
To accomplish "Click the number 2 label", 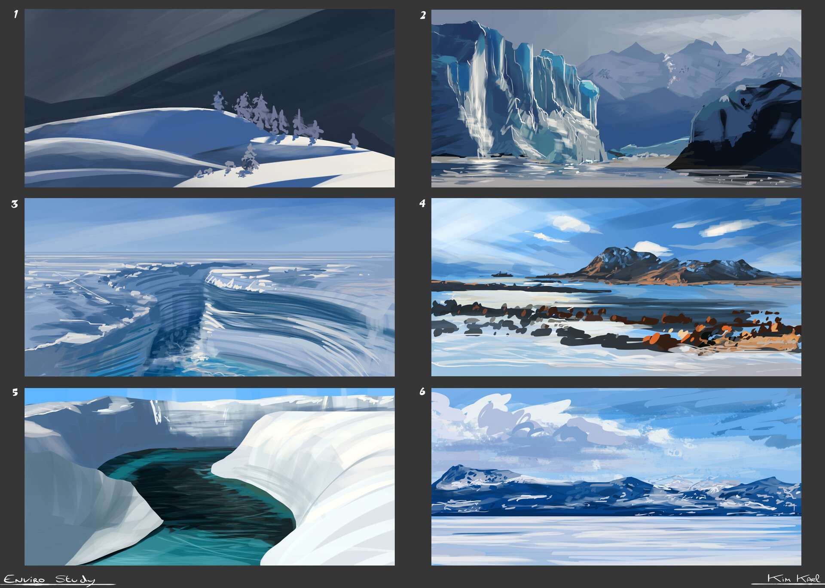I will (x=422, y=15).
